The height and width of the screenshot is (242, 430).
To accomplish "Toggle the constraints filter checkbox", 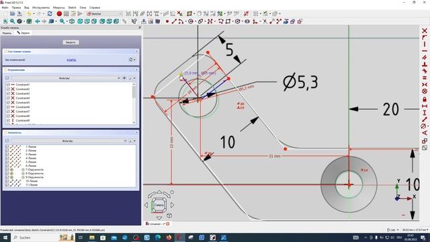I will click(x=7, y=78).
